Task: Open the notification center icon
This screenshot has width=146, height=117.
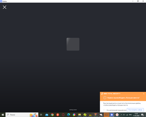Action: coord(142,115)
